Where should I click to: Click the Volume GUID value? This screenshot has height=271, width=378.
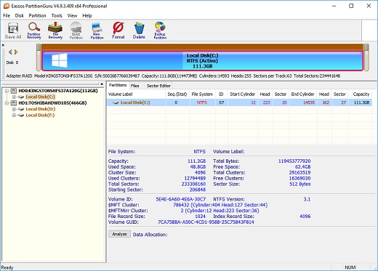(206, 222)
